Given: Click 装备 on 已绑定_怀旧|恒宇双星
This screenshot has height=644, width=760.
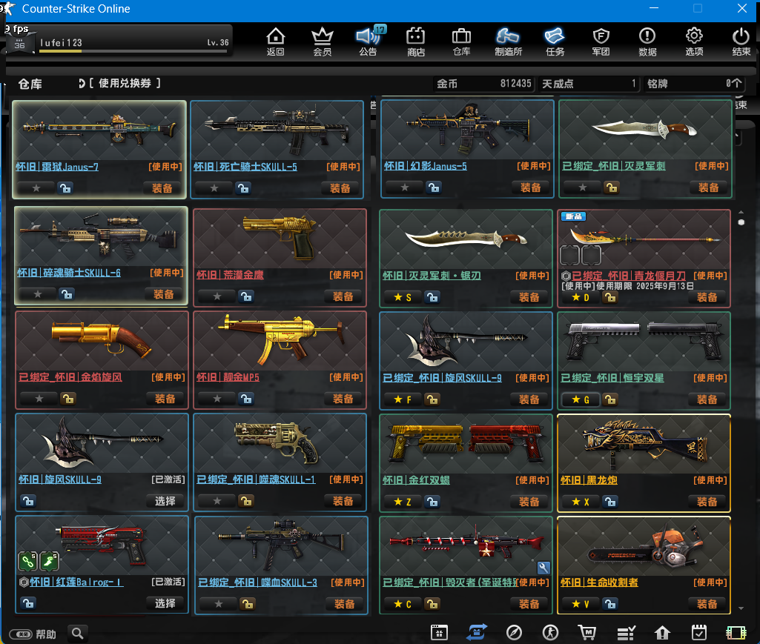Looking at the screenshot, I should 707,399.
